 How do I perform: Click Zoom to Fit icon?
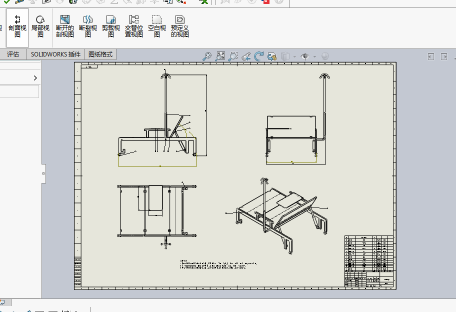220,56
